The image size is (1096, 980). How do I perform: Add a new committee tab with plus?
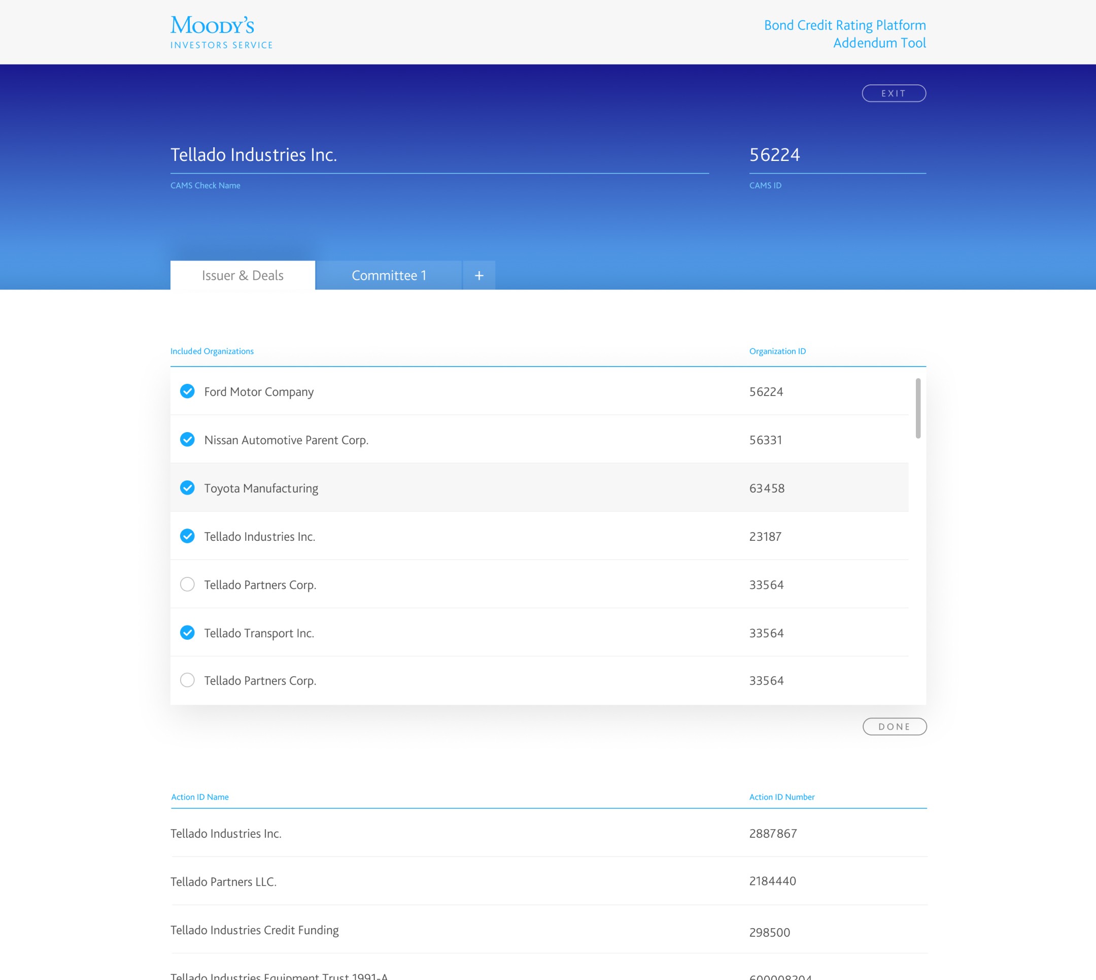click(x=479, y=276)
